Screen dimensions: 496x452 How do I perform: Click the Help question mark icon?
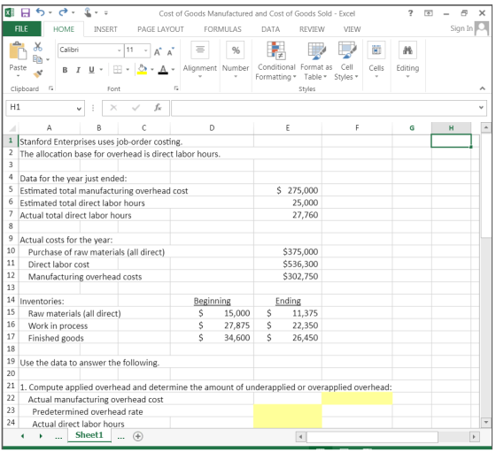410,13
